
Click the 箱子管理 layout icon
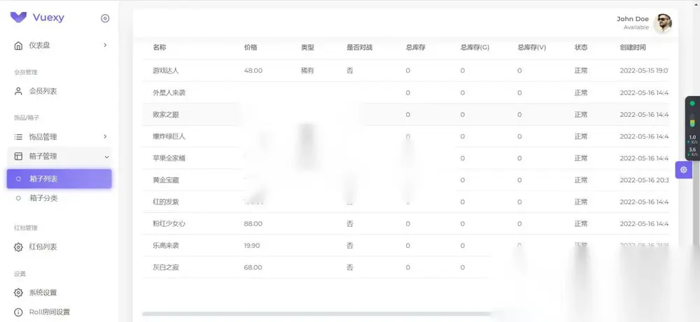coord(18,156)
